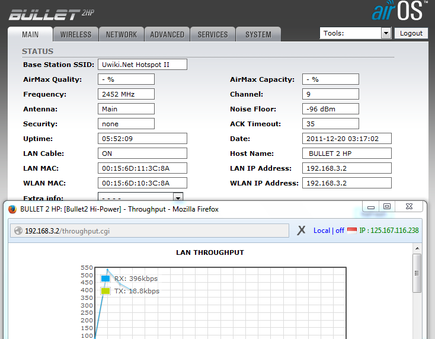
Task: Open the NETWORK tab
Action: click(121, 34)
